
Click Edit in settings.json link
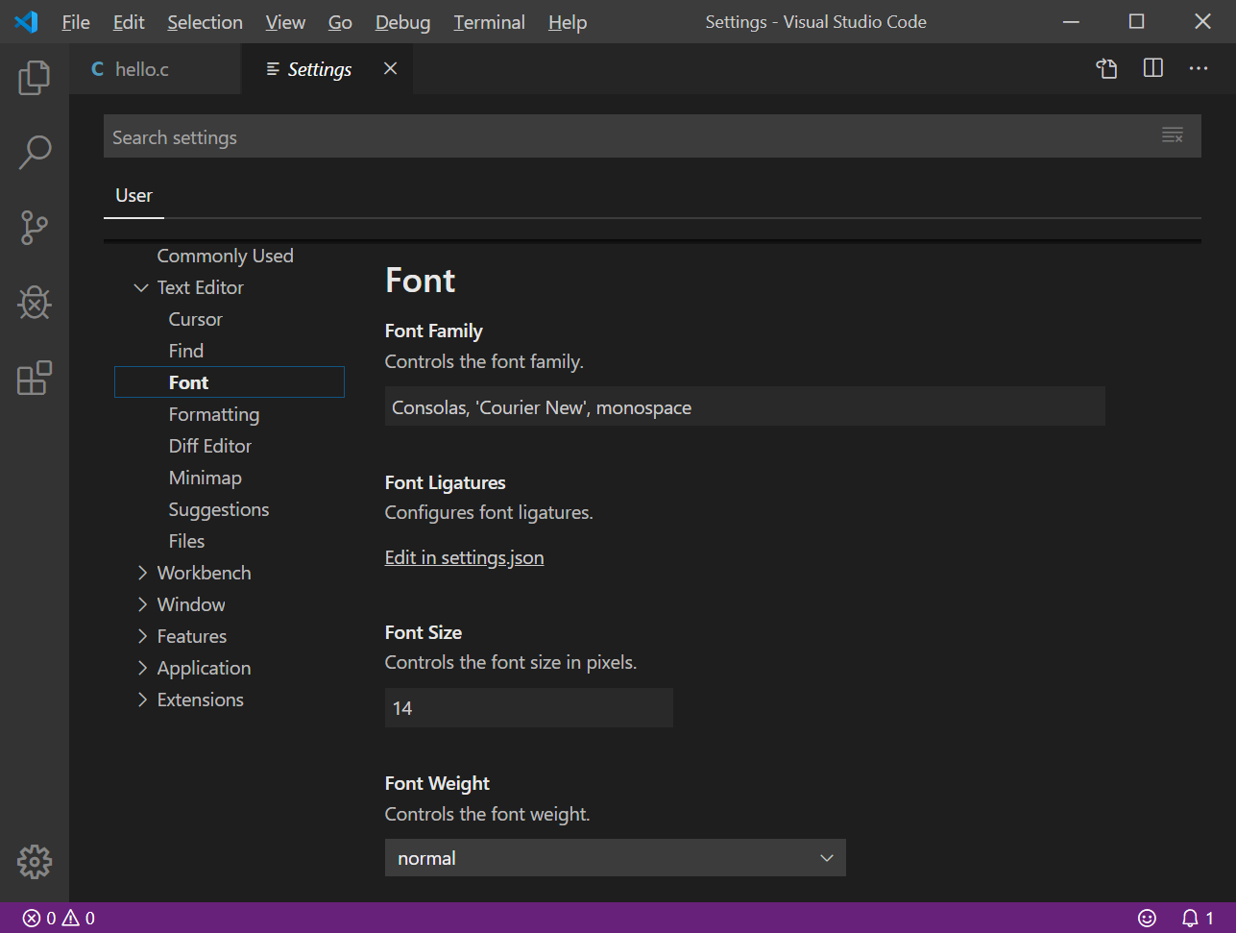(x=464, y=557)
